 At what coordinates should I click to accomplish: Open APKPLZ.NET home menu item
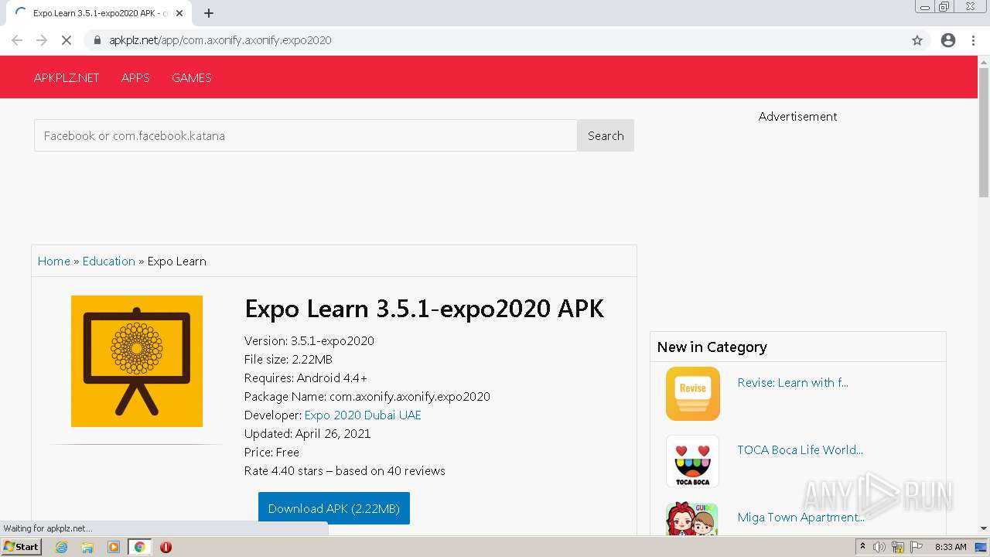(x=67, y=77)
